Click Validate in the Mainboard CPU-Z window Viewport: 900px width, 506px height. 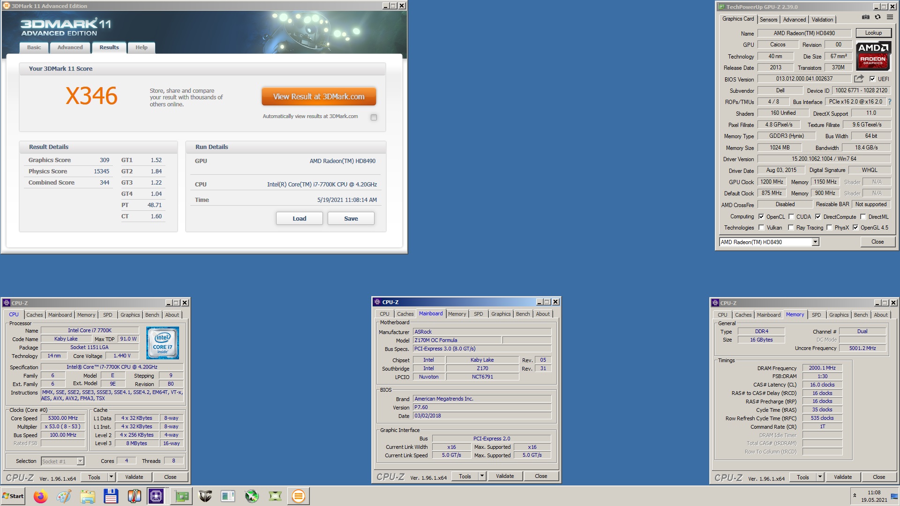point(504,476)
